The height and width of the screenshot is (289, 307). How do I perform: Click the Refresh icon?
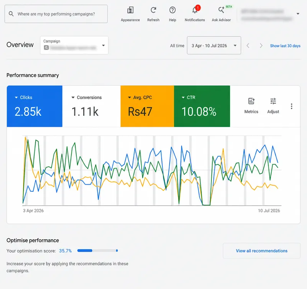[153, 10]
